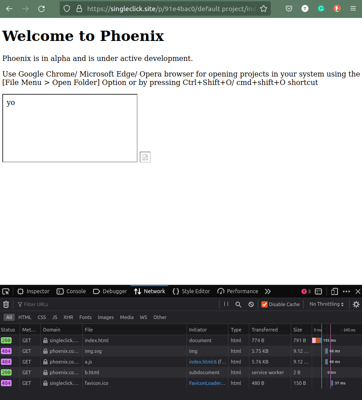
Task: Expand the more tools chevron
Action: (268, 291)
